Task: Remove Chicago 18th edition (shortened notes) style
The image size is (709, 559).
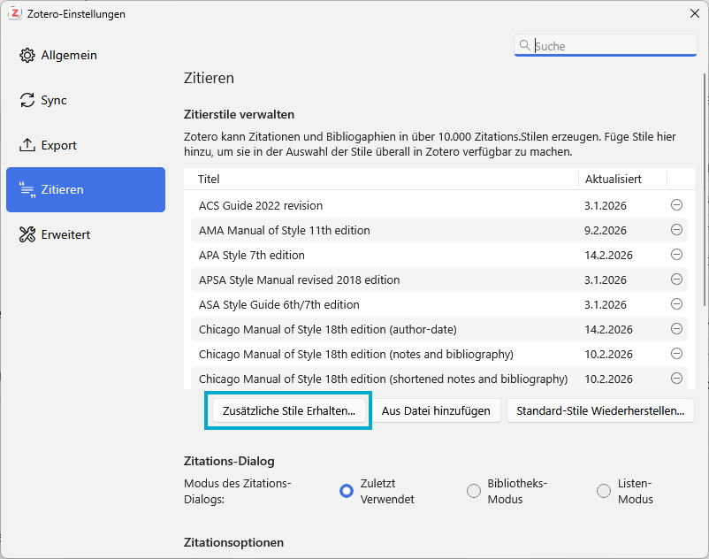Action: click(x=676, y=378)
